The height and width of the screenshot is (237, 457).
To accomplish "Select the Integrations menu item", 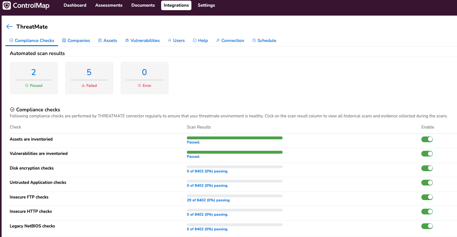I will pos(176,5).
